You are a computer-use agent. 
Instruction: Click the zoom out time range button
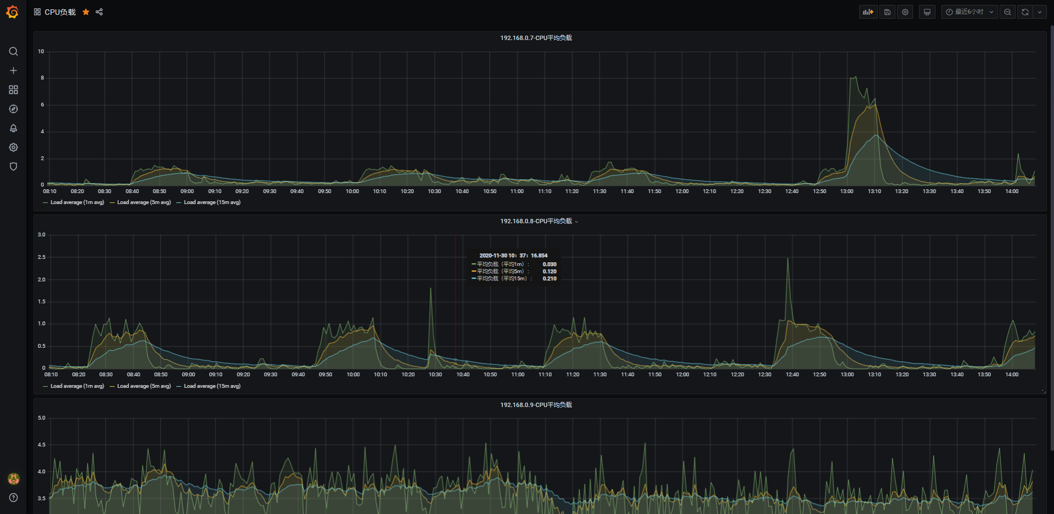click(1007, 12)
